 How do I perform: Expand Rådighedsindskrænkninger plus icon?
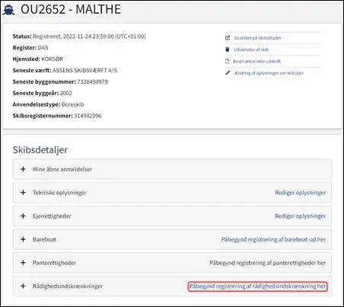23,286
